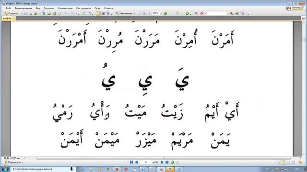Go to previous page arrow
The image size is (307, 172).
(x=136, y=162)
